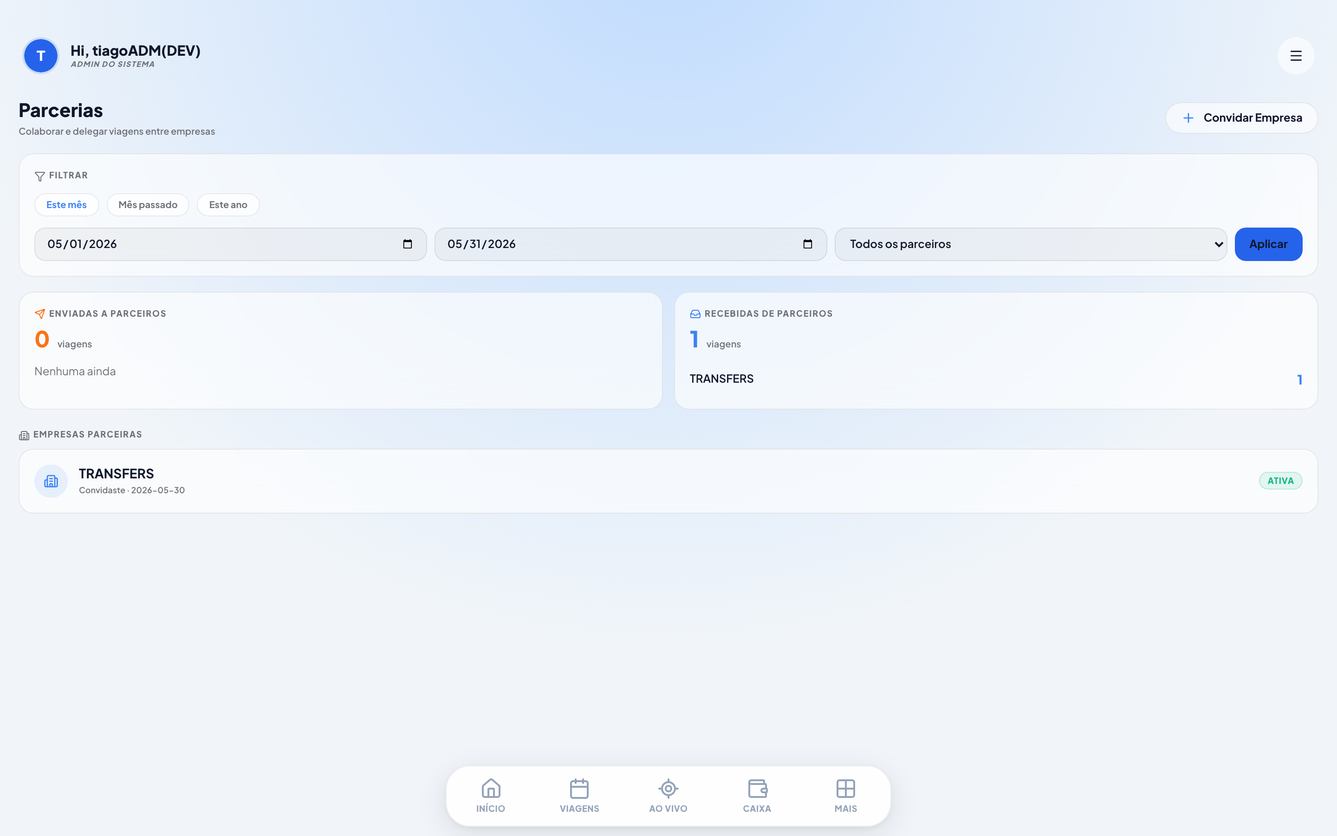Image resolution: width=1337 pixels, height=836 pixels.
Task: Open start date calendar picker icon
Action: pos(408,244)
